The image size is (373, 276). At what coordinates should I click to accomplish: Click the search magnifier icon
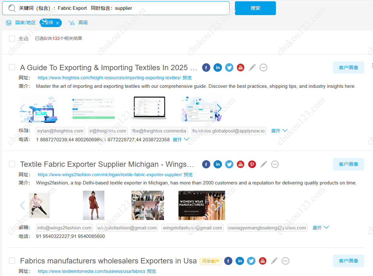(12, 8)
